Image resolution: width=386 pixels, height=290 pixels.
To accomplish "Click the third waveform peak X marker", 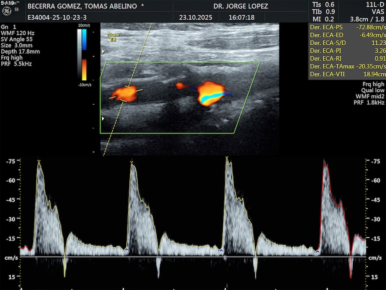I will click(227, 157).
